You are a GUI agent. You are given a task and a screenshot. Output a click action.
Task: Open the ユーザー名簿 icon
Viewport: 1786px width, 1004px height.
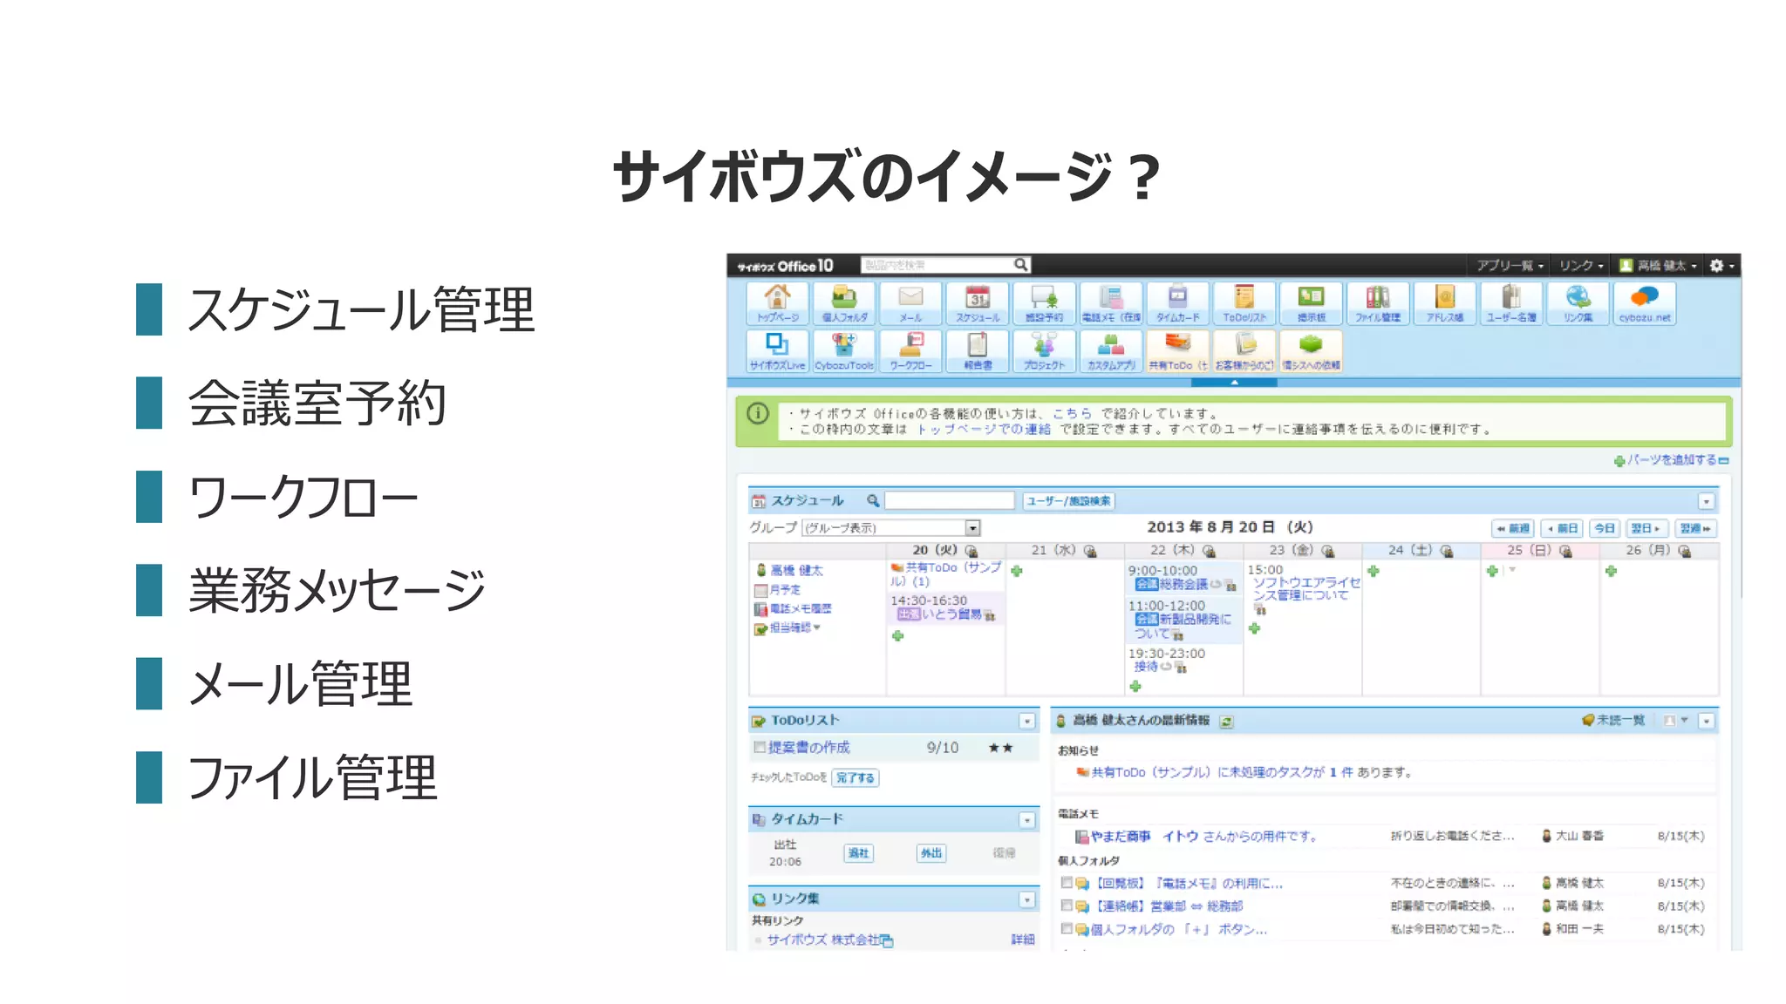click(1511, 303)
